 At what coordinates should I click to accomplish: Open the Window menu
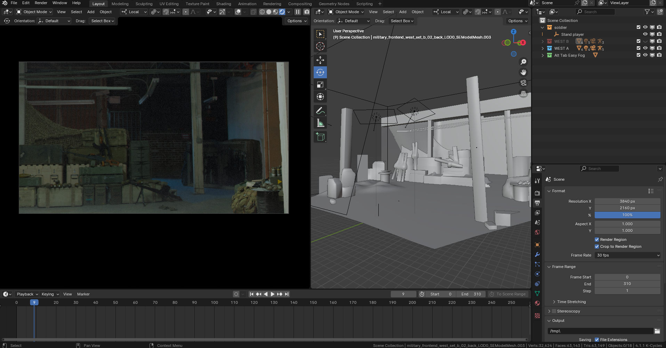click(60, 3)
